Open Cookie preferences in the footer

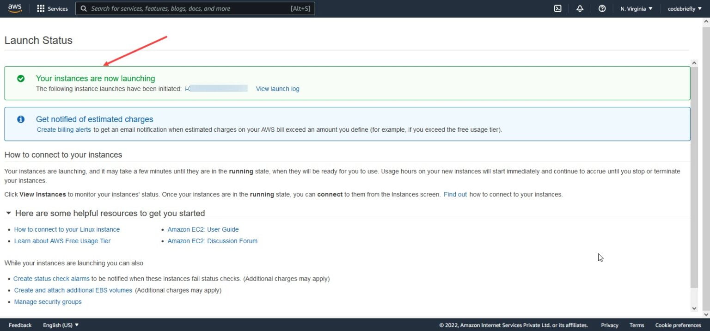678,325
